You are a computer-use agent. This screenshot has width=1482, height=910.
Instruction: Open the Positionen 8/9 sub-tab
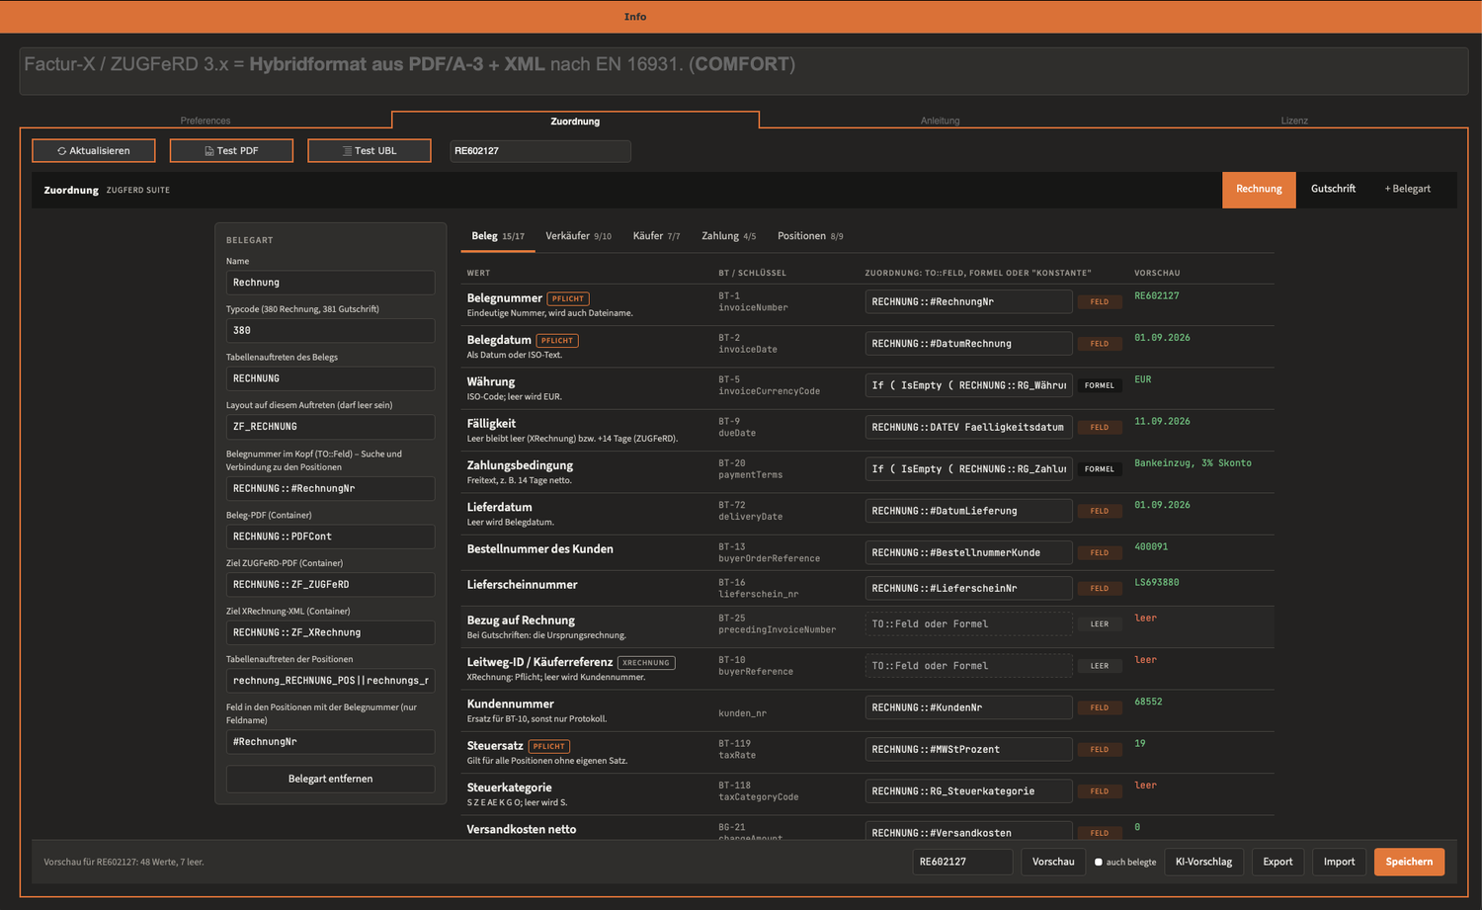(x=810, y=236)
